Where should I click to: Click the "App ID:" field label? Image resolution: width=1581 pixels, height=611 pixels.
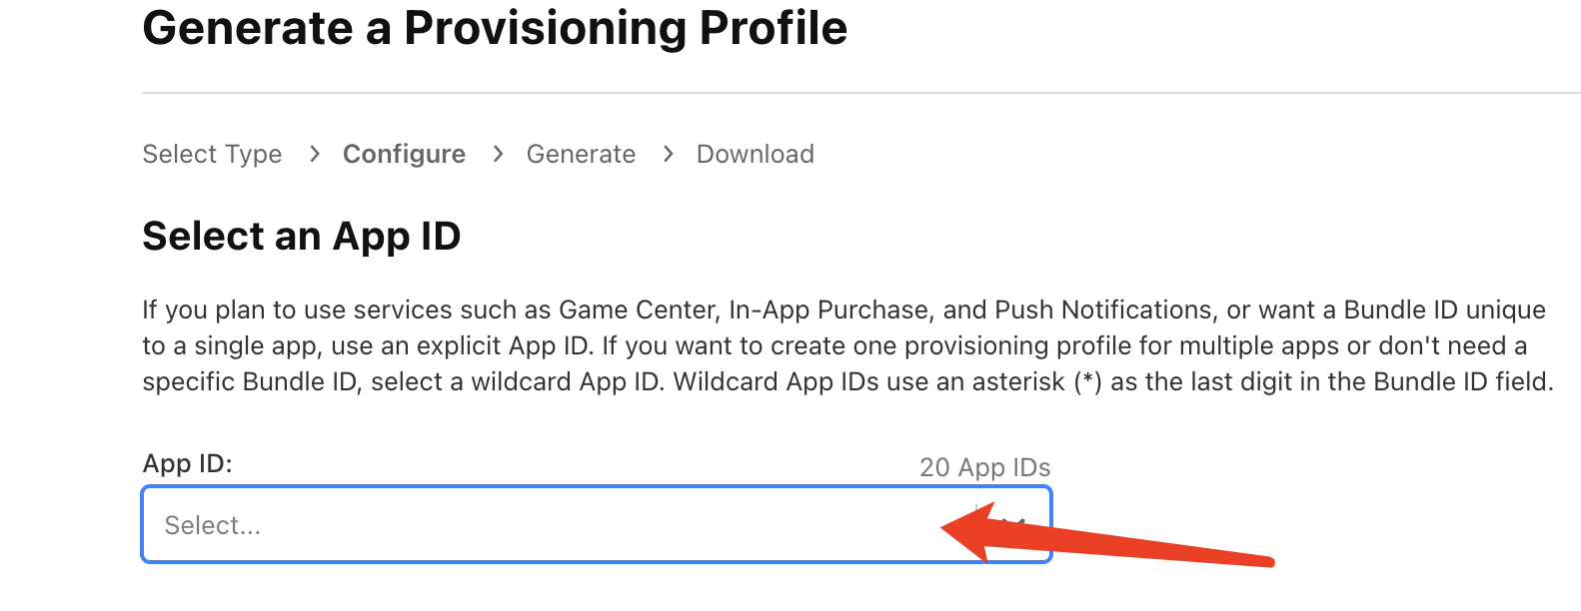point(187,464)
